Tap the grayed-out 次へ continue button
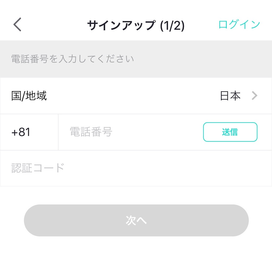Screen dimensions: 272x256 click(x=136, y=220)
